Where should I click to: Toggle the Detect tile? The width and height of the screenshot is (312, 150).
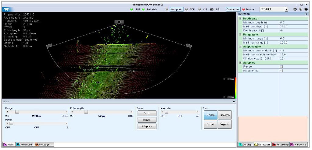(210, 124)
